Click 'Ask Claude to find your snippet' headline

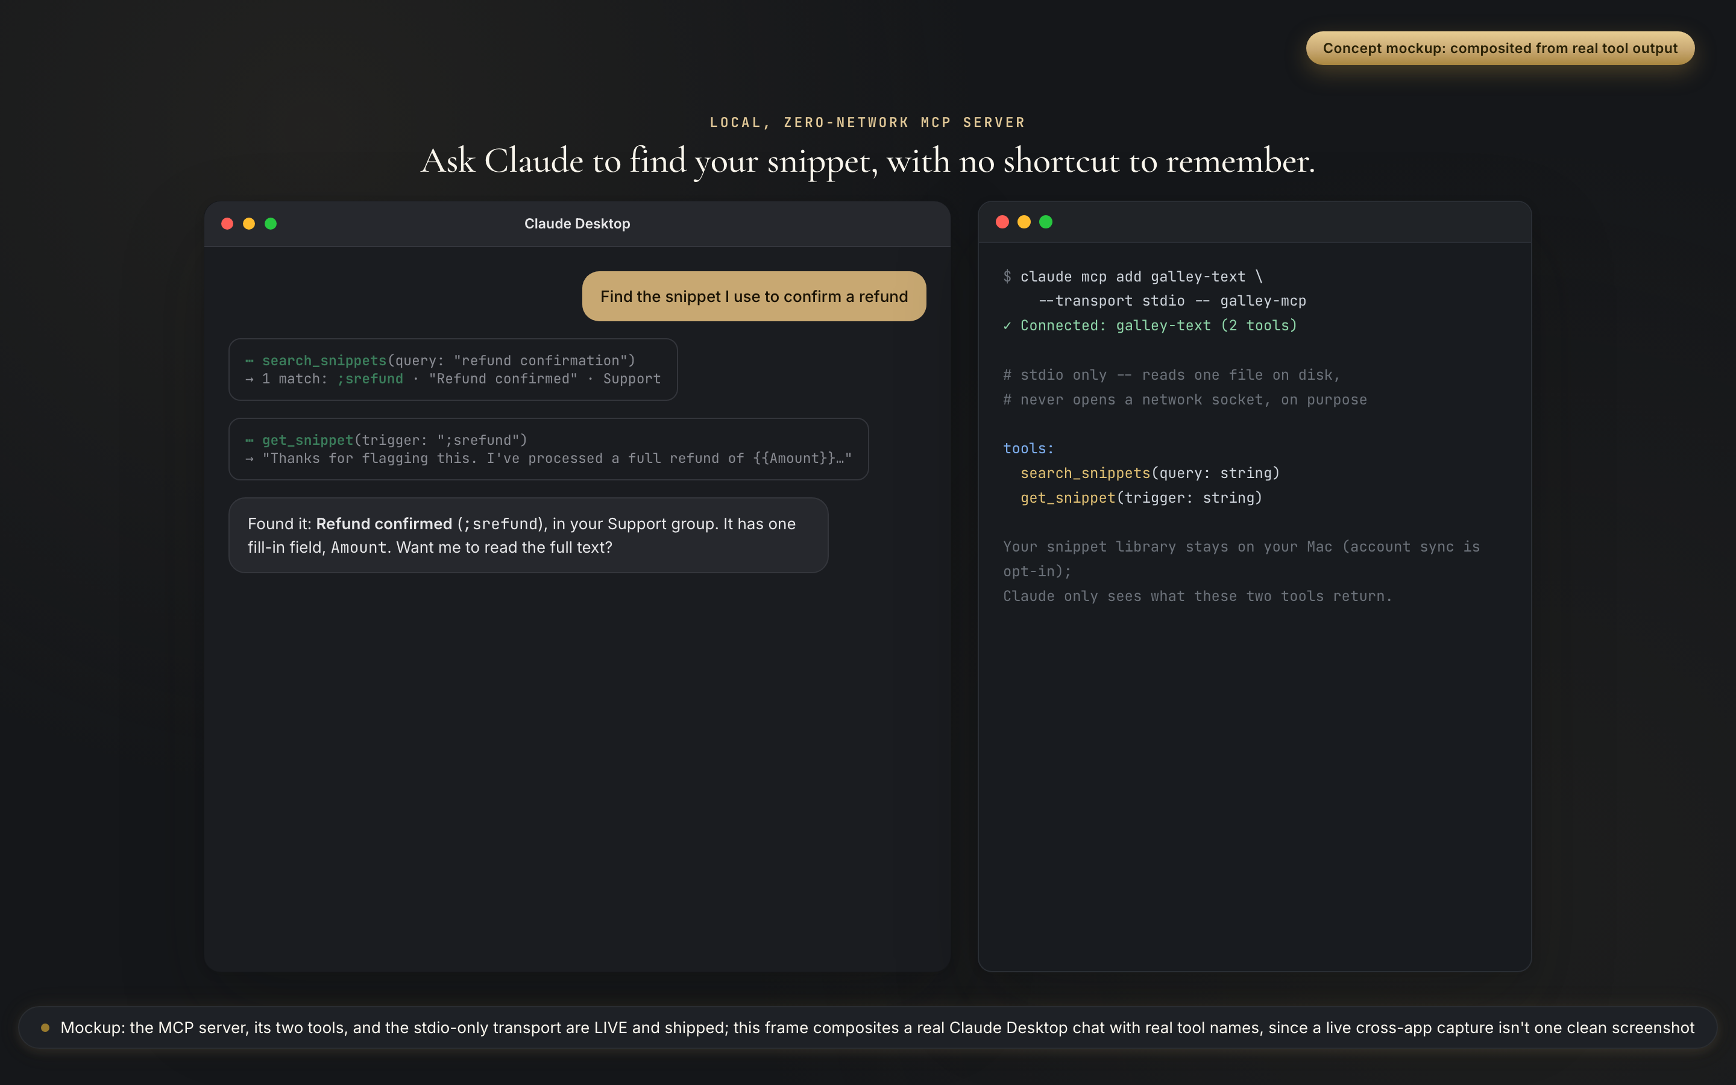(x=867, y=161)
